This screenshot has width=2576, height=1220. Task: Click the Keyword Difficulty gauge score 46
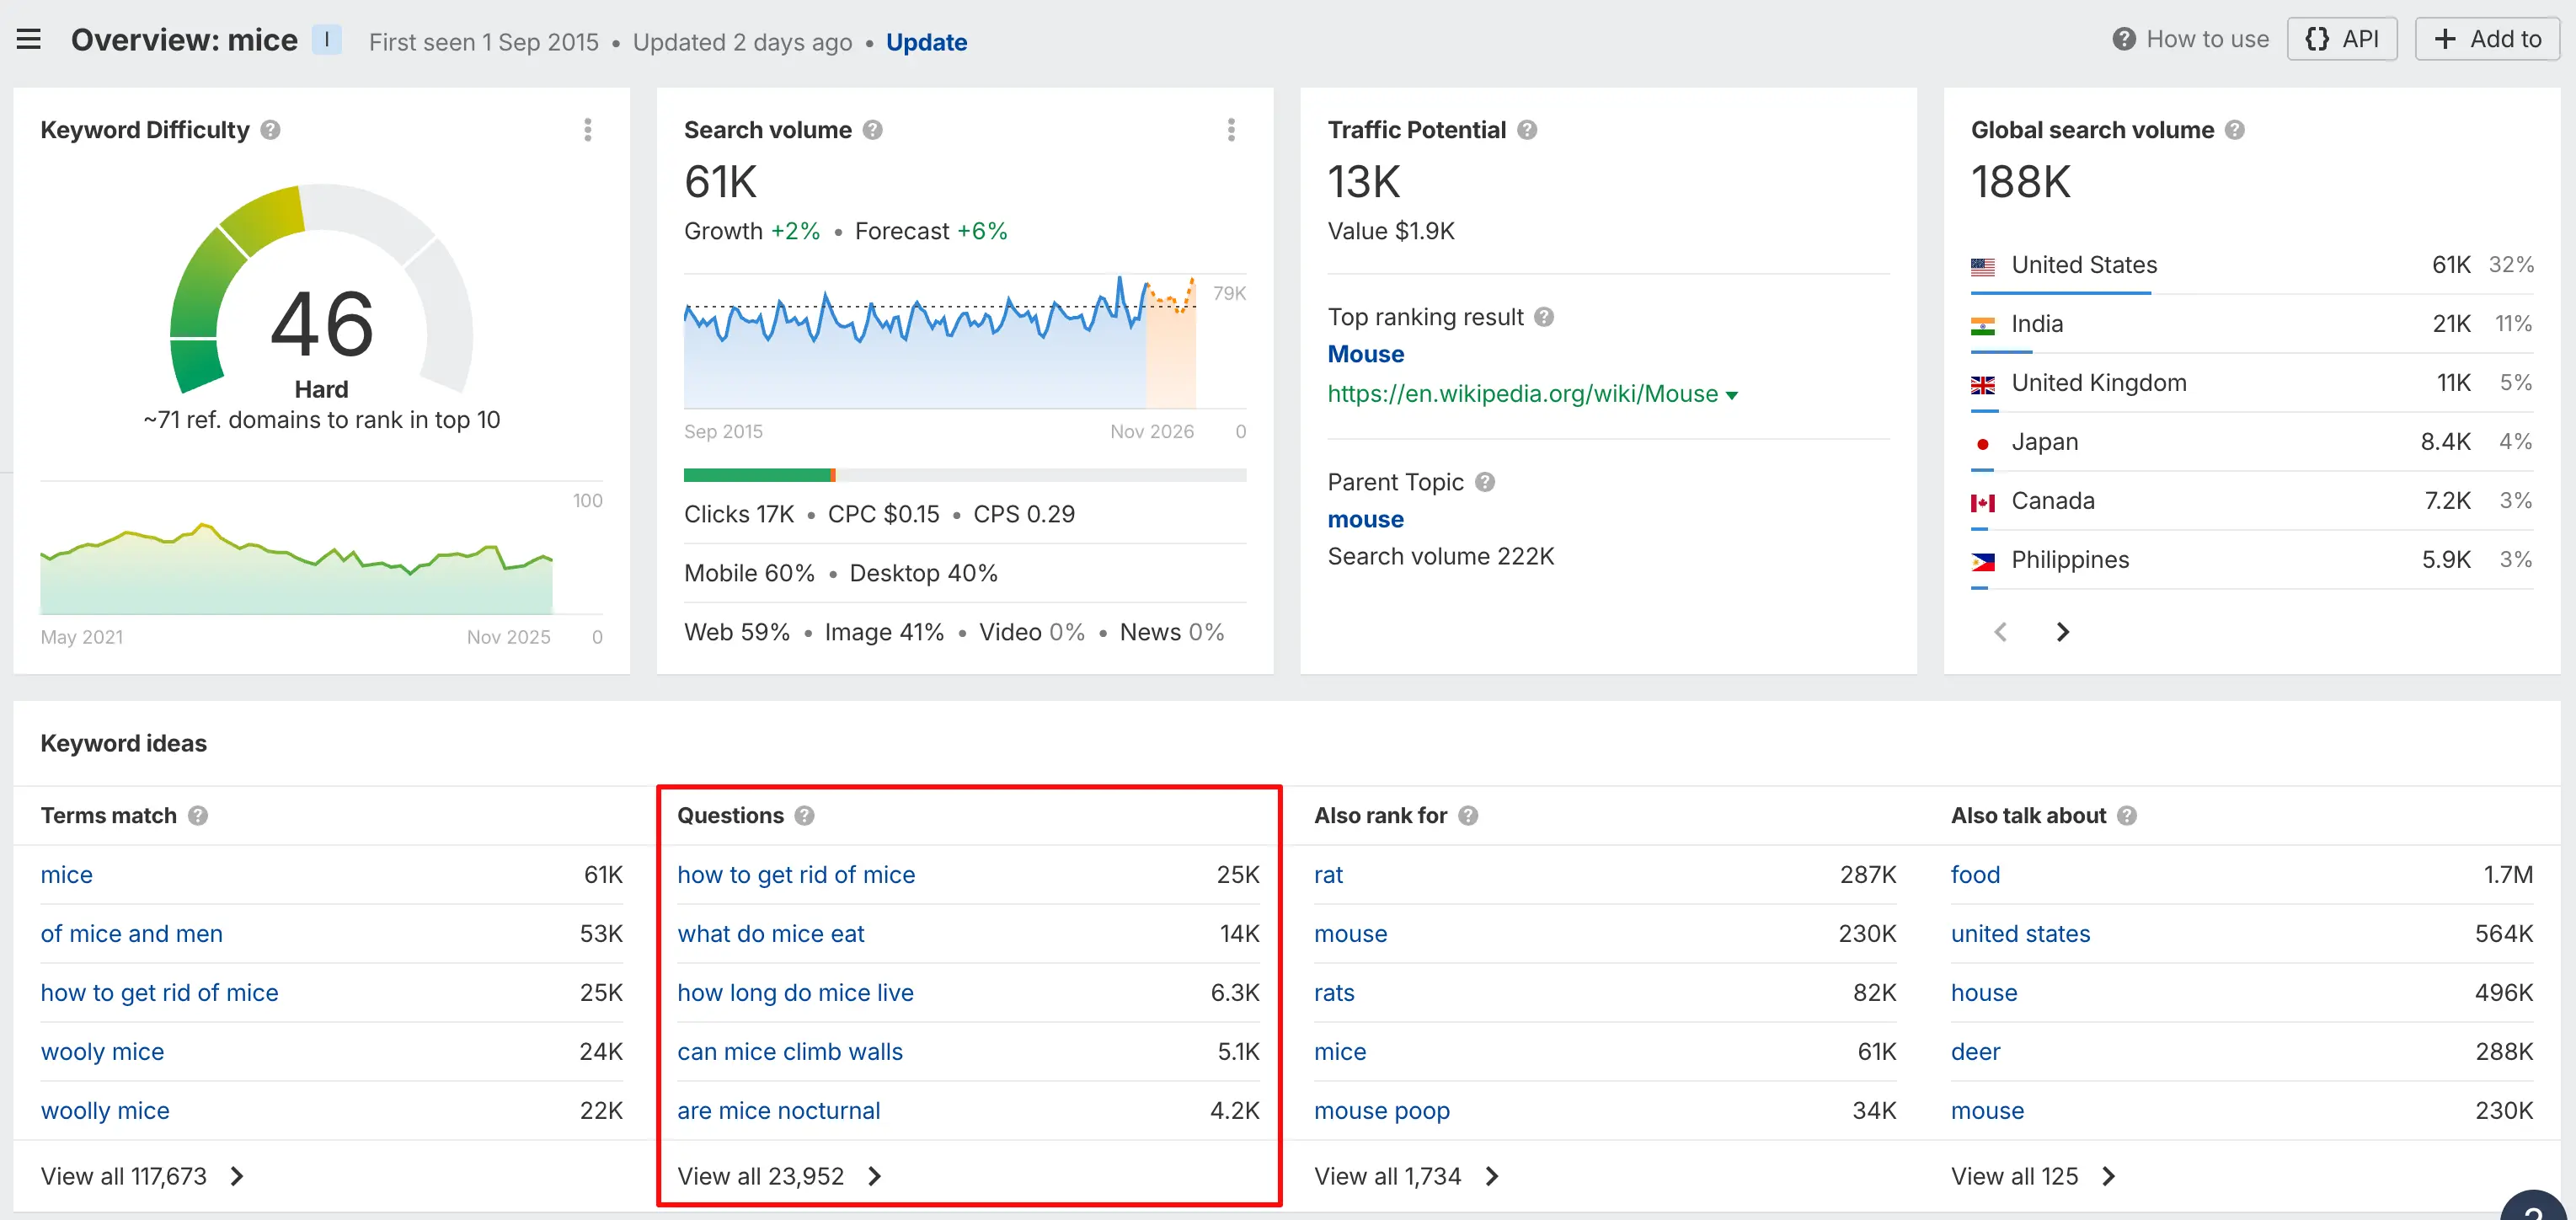(322, 323)
